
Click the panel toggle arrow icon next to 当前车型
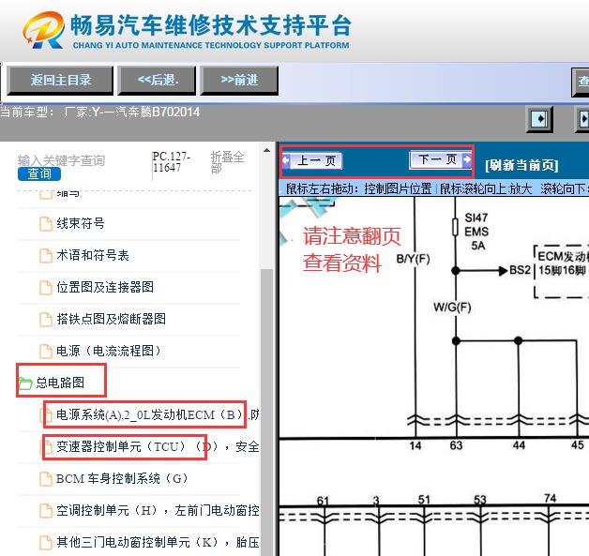pyautogui.click(x=540, y=119)
